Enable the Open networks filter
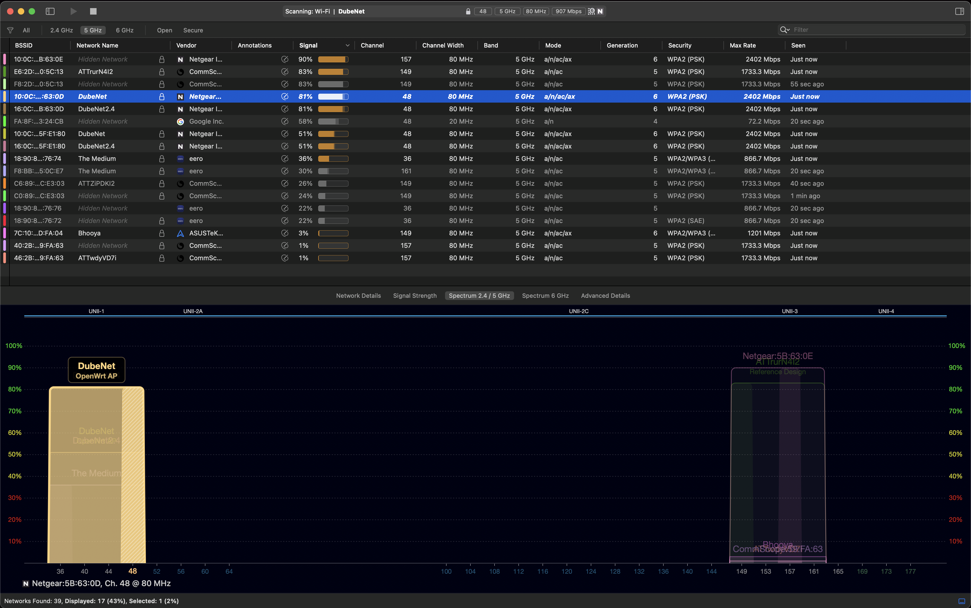Viewport: 971px width, 608px height. pyautogui.click(x=164, y=30)
